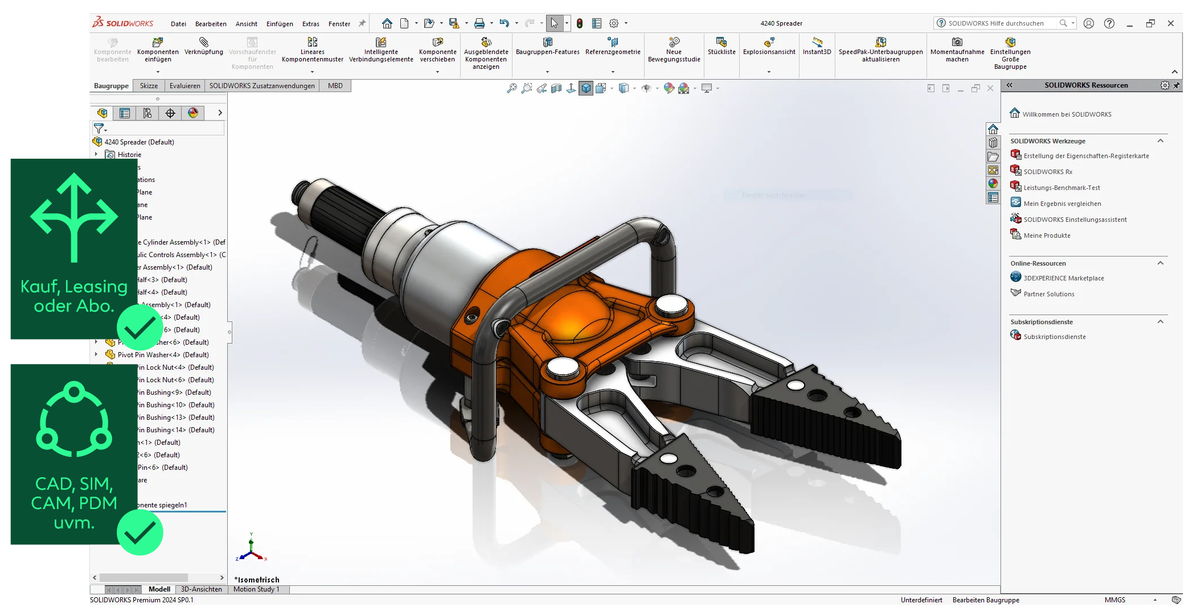
Task: Save the document with the save icon
Action: (454, 23)
